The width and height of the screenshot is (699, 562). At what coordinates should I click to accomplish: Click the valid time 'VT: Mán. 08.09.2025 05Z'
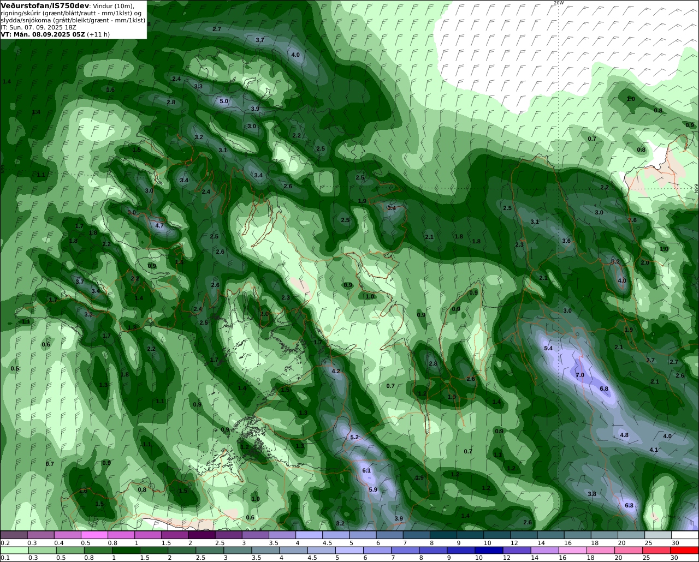43,34
